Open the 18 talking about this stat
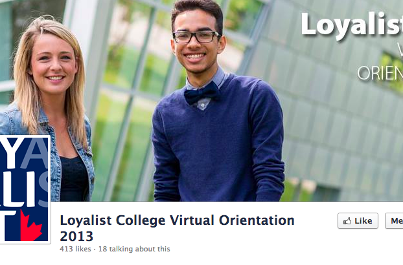 click(134, 249)
